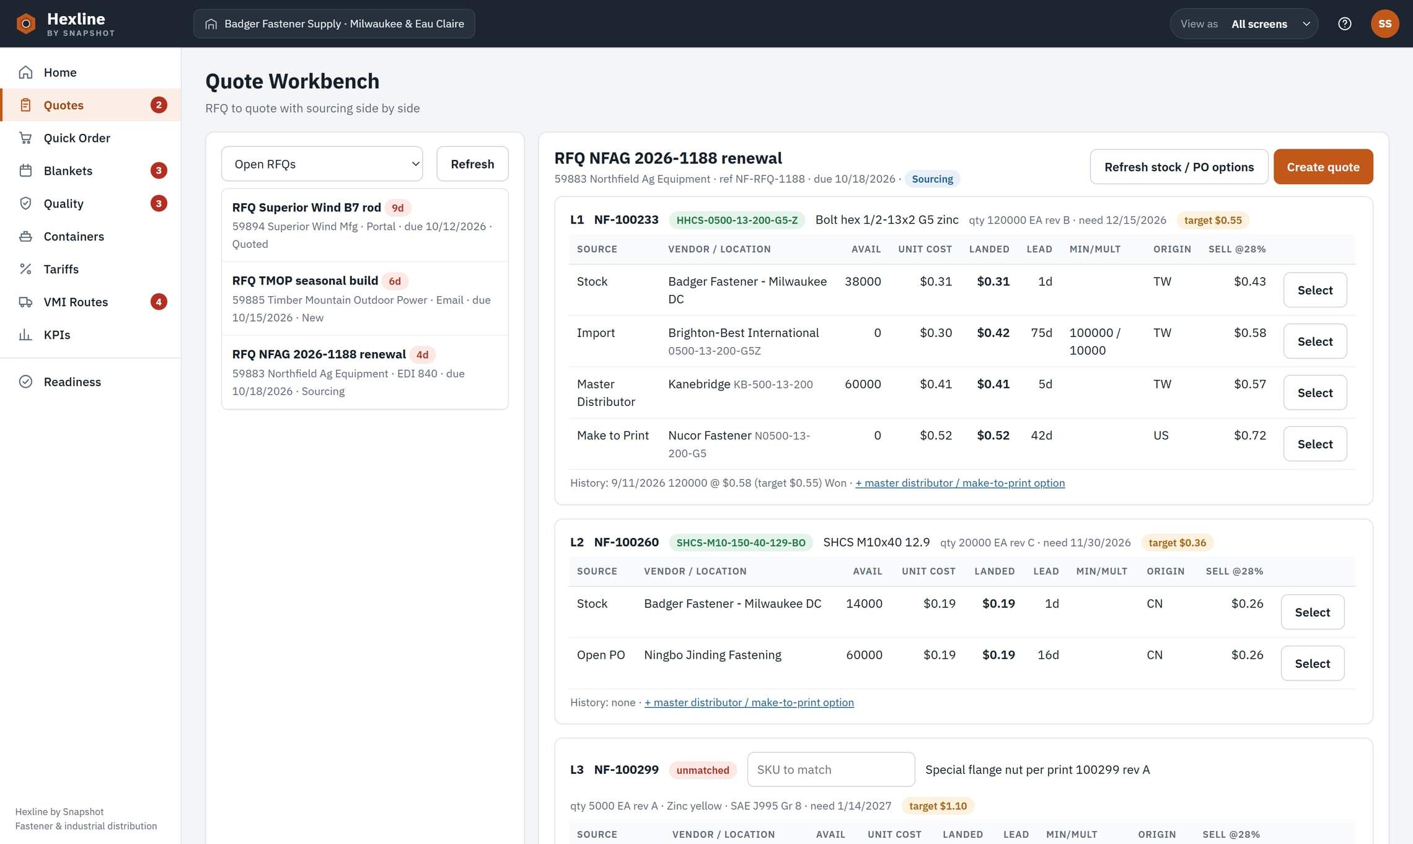Add master distributor option under L2 history
Image resolution: width=1413 pixels, height=844 pixels.
(749, 703)
